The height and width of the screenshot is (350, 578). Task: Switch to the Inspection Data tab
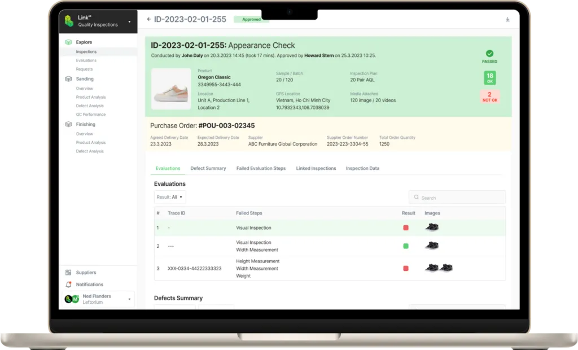tap(362, 168)
